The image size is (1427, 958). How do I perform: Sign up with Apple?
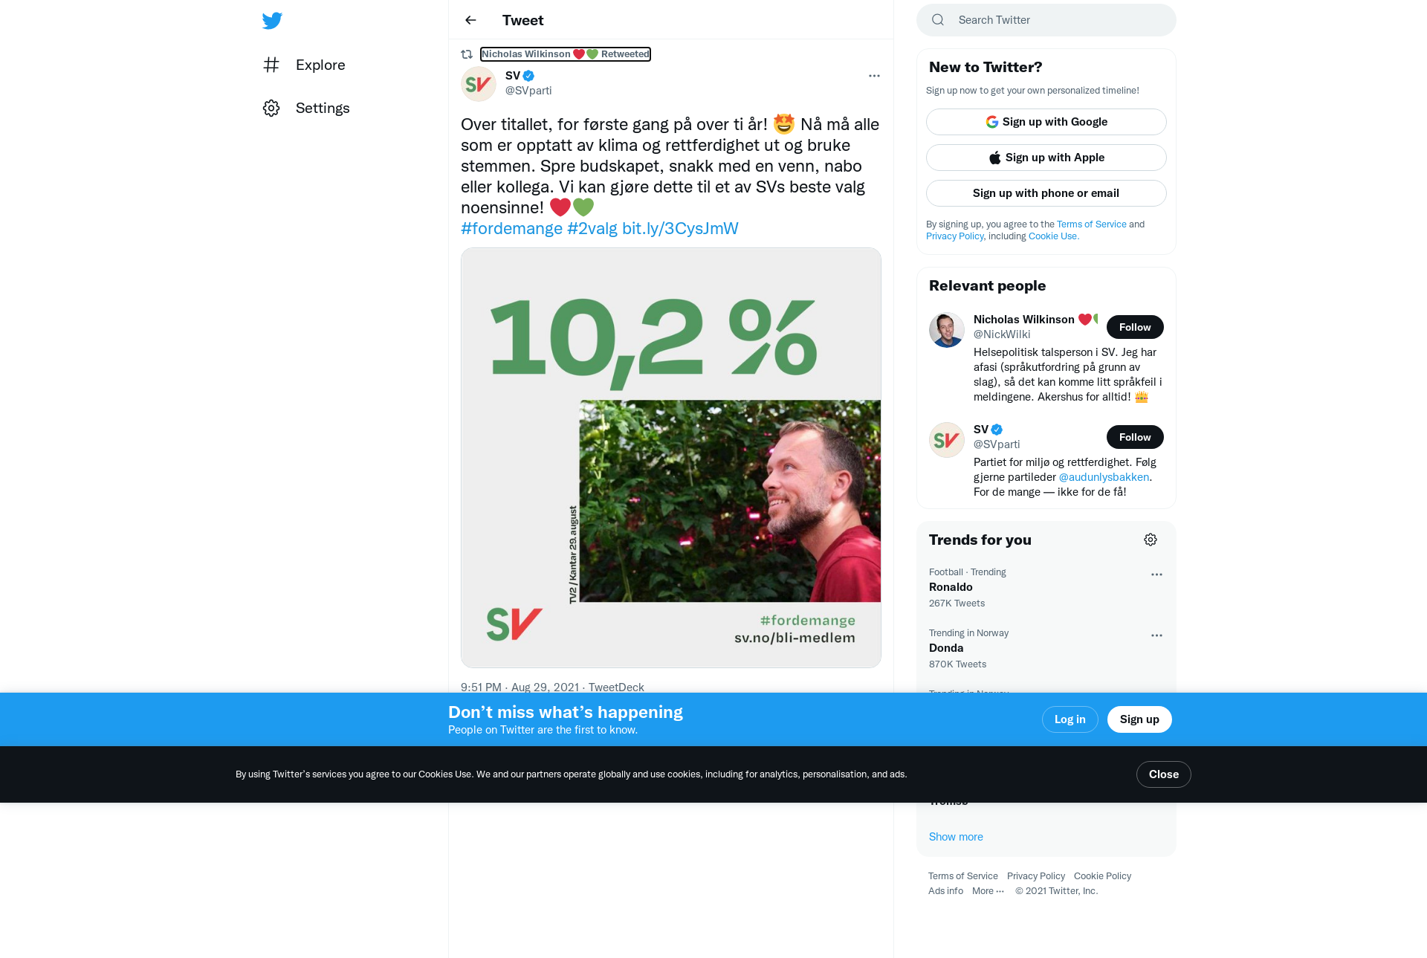(x=1046, y=158)
